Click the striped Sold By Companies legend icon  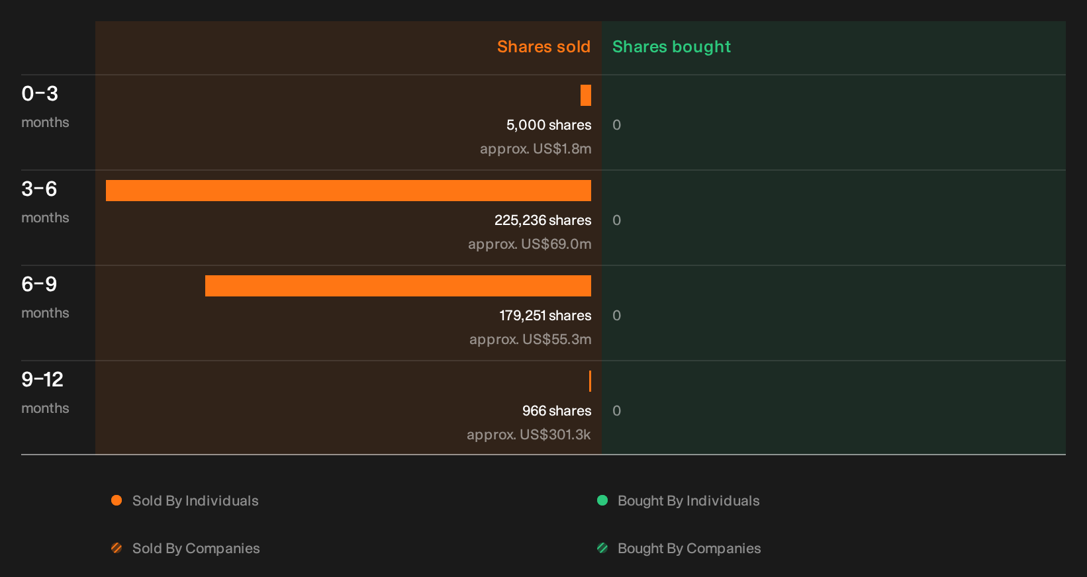[x=117, y=548]
